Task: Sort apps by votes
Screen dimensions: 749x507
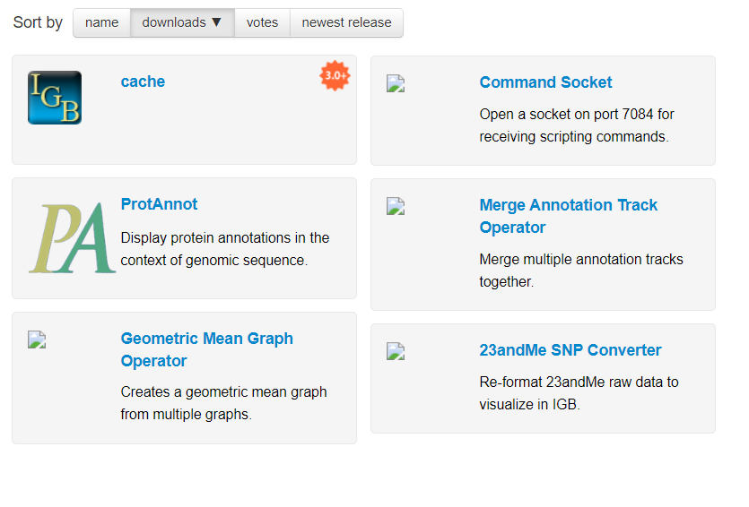Action: click(262, 22)
